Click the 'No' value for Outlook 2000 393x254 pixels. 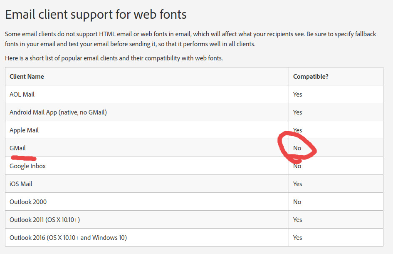[x=297, y=202]
